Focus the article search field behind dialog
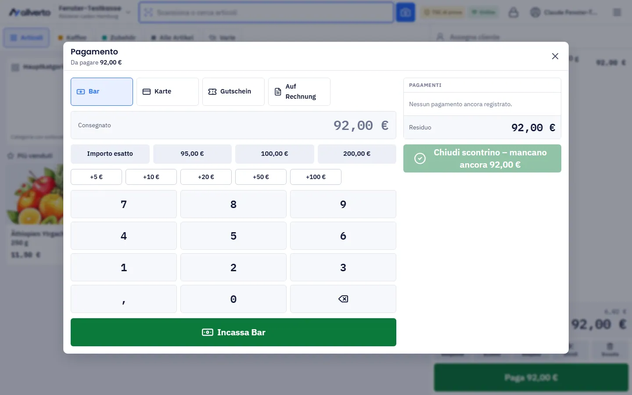632x395 pixels. click(266, 12)
